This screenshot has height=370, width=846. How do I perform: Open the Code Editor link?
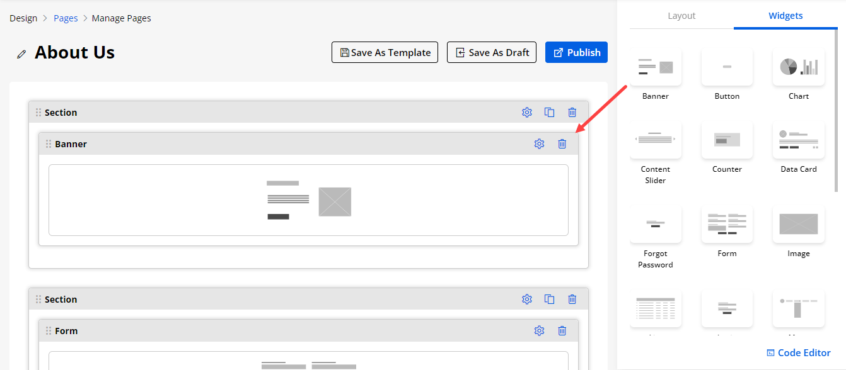point(798,353)
